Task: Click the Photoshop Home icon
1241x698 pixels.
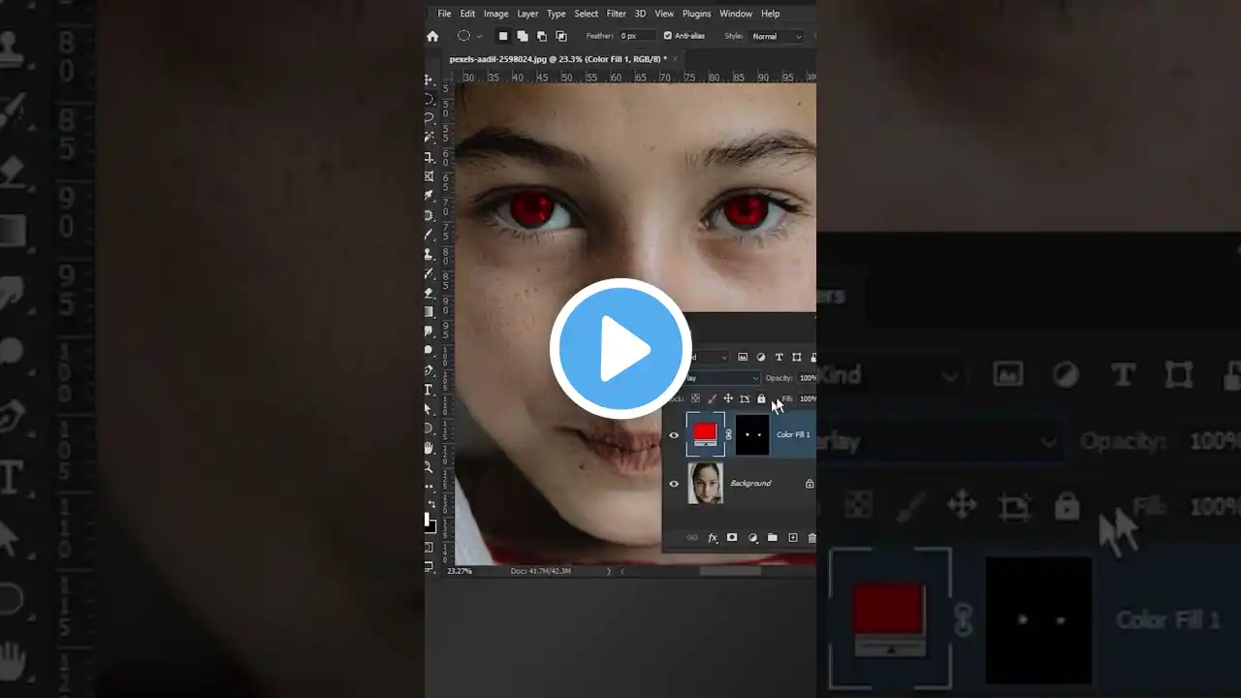Action: tap(432, 36)
